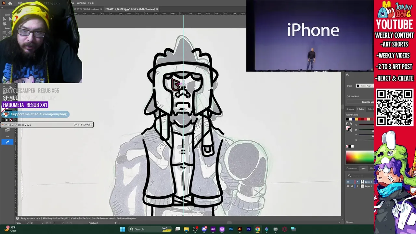Open Illustrator from the taskbar
This screenshot has height=234, width=416.
[240, 229]
